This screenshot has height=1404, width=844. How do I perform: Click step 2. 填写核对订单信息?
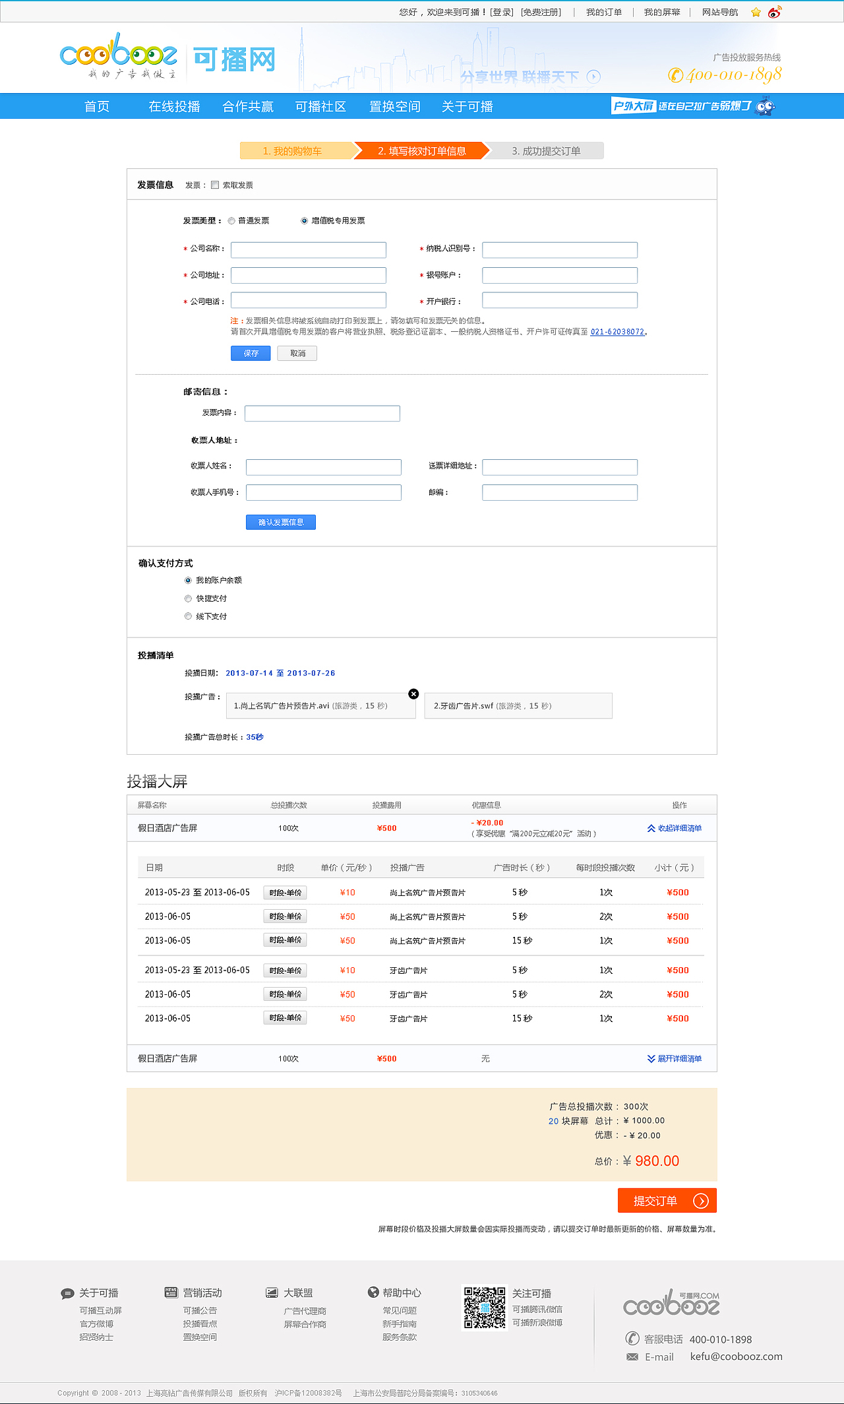point(422,151)
